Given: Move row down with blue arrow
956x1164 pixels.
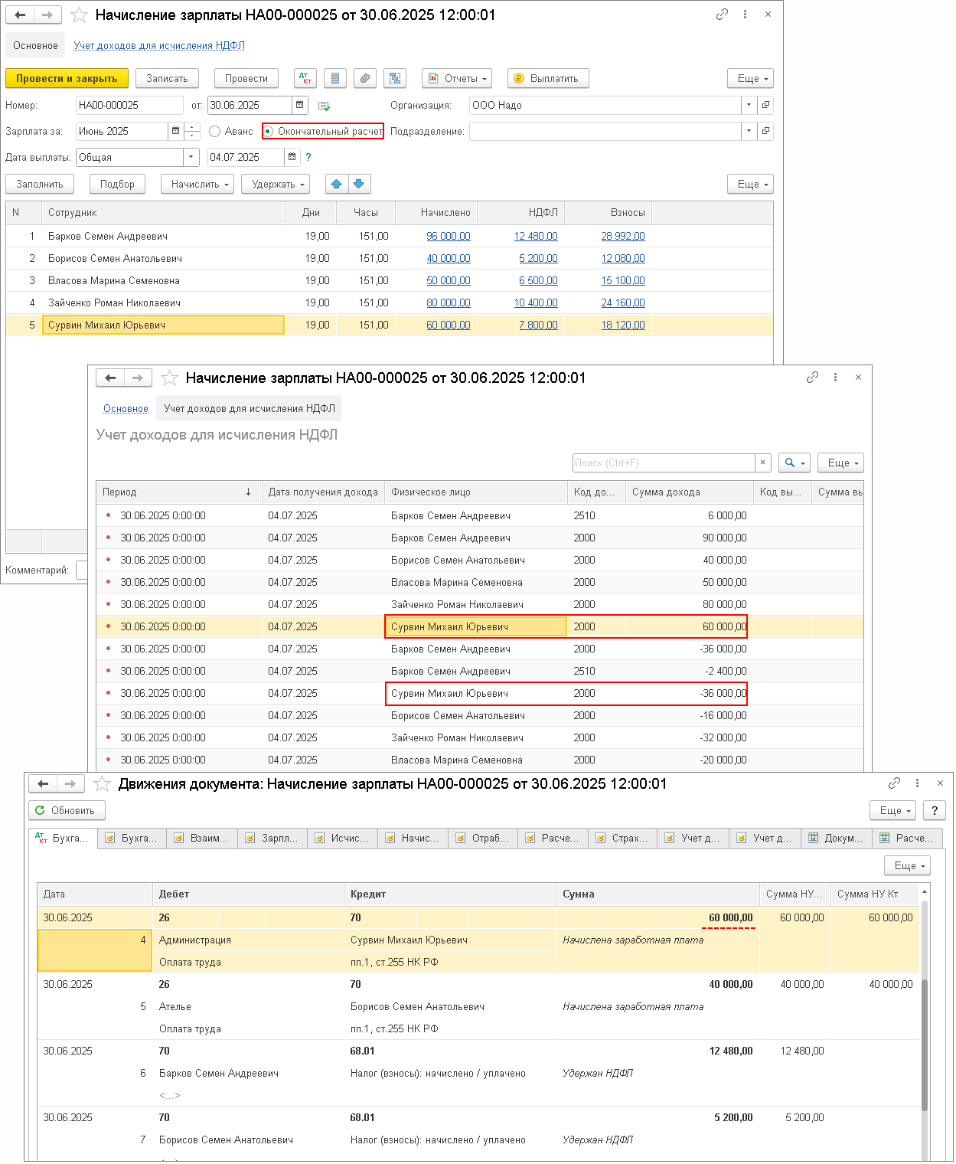Looking at the screenshot, I should click(x=359, y=184).
